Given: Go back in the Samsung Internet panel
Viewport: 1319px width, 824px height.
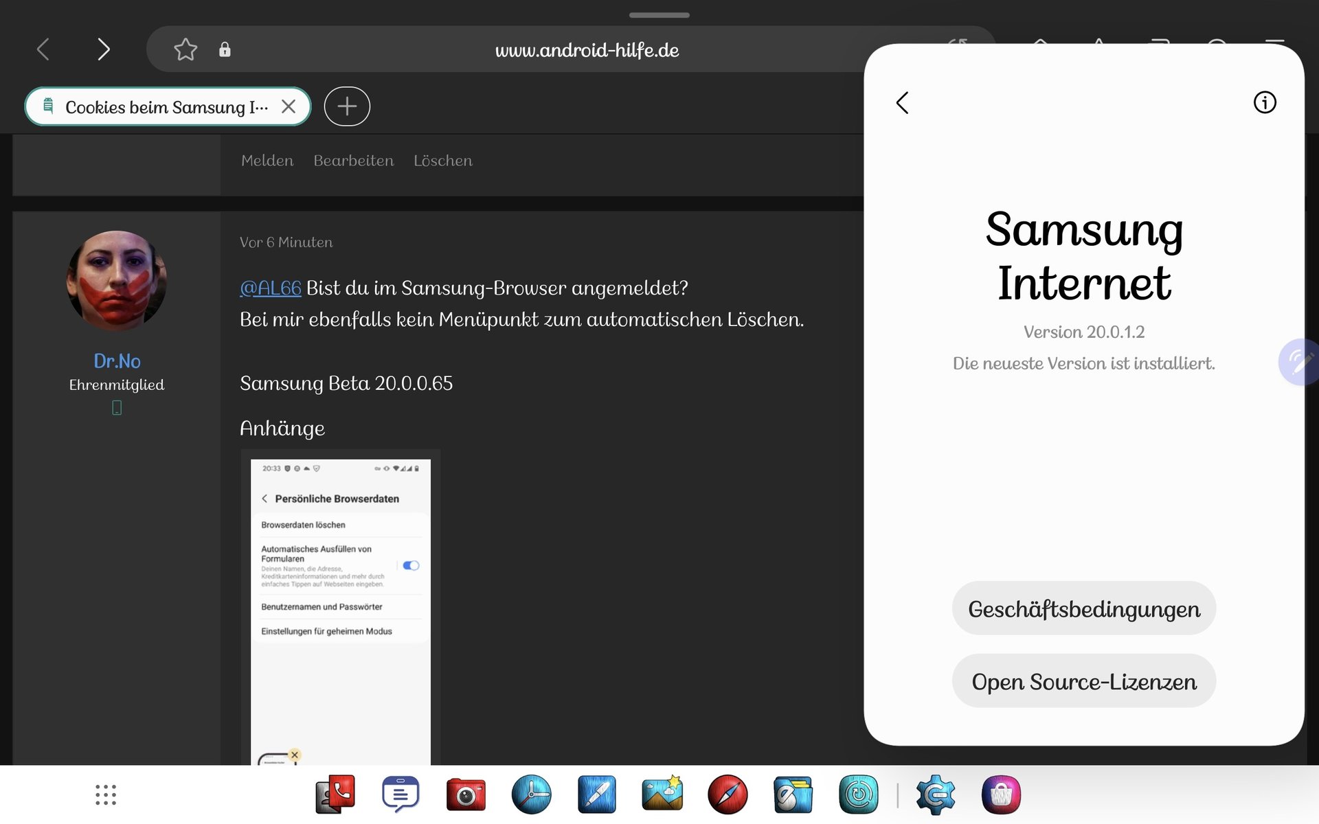Looking at the screenshot, I should coord(903,103).
